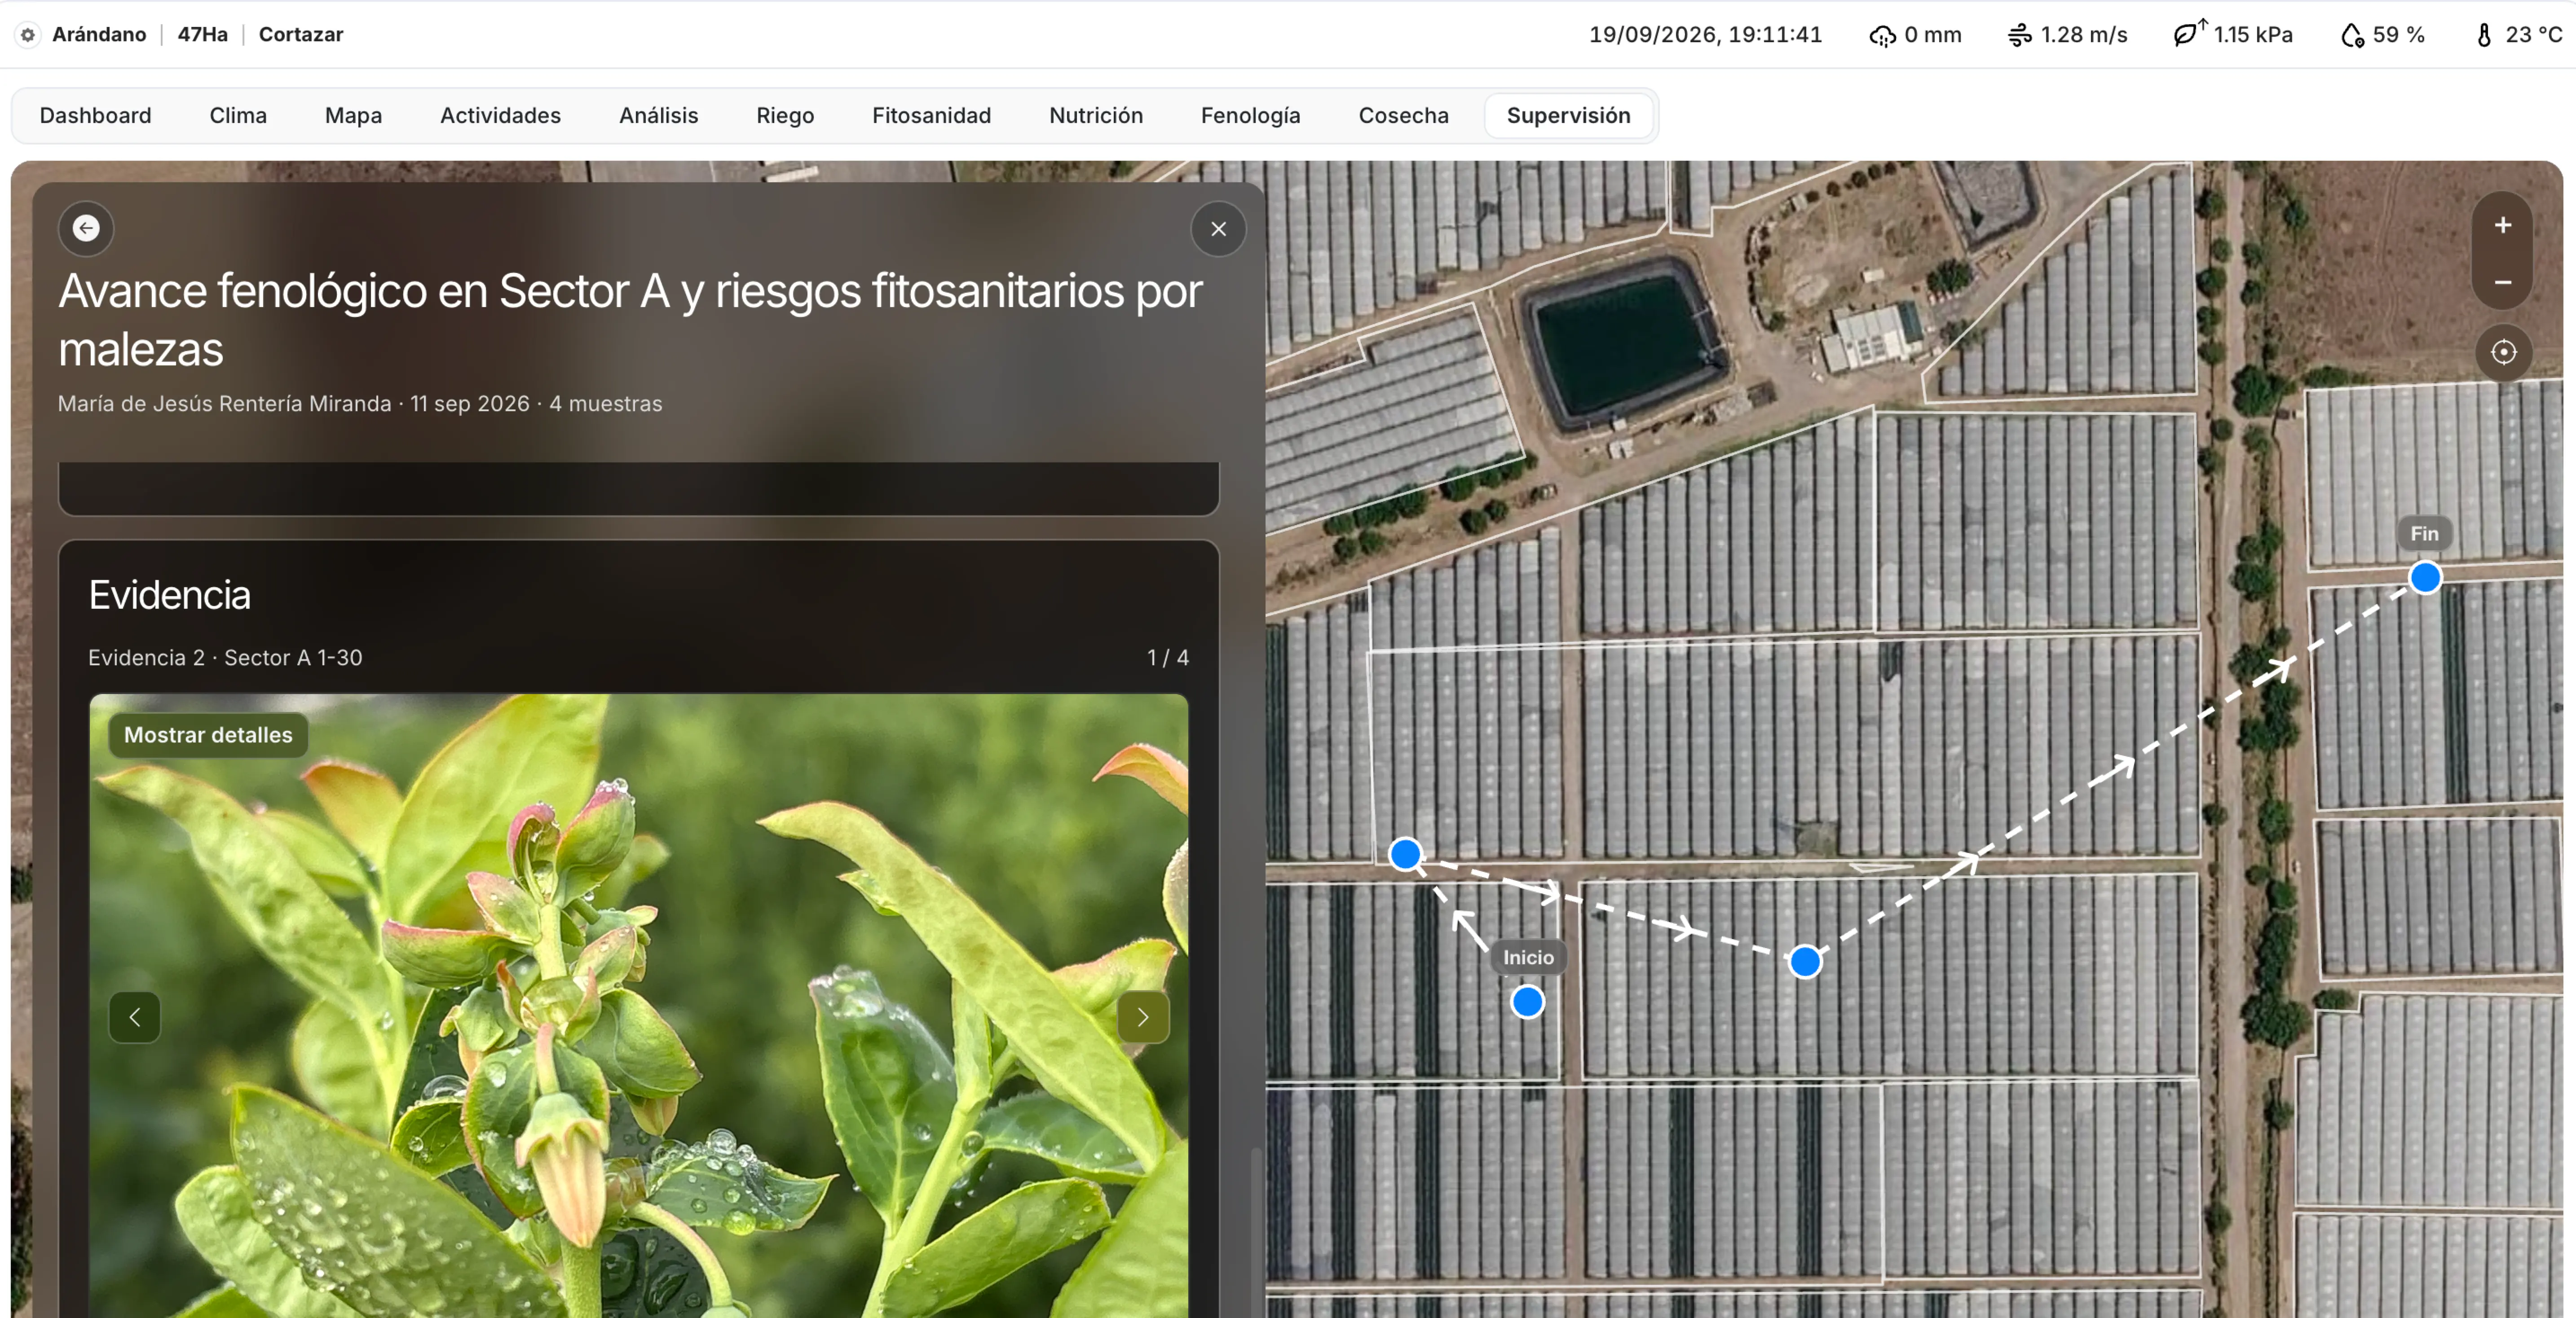Click the wind speed icon
The image size is (2576, 1318).
pyautogui.click(x=2019, y=36)
